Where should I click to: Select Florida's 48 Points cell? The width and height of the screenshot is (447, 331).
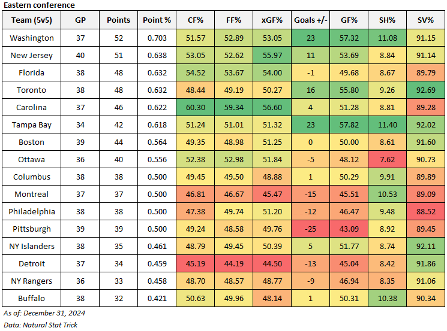click(118, 72)
